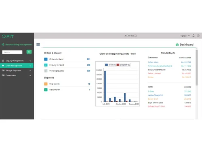Open This Month shipment link
Viewport: 202px width, 152px height.
[55, 84]
